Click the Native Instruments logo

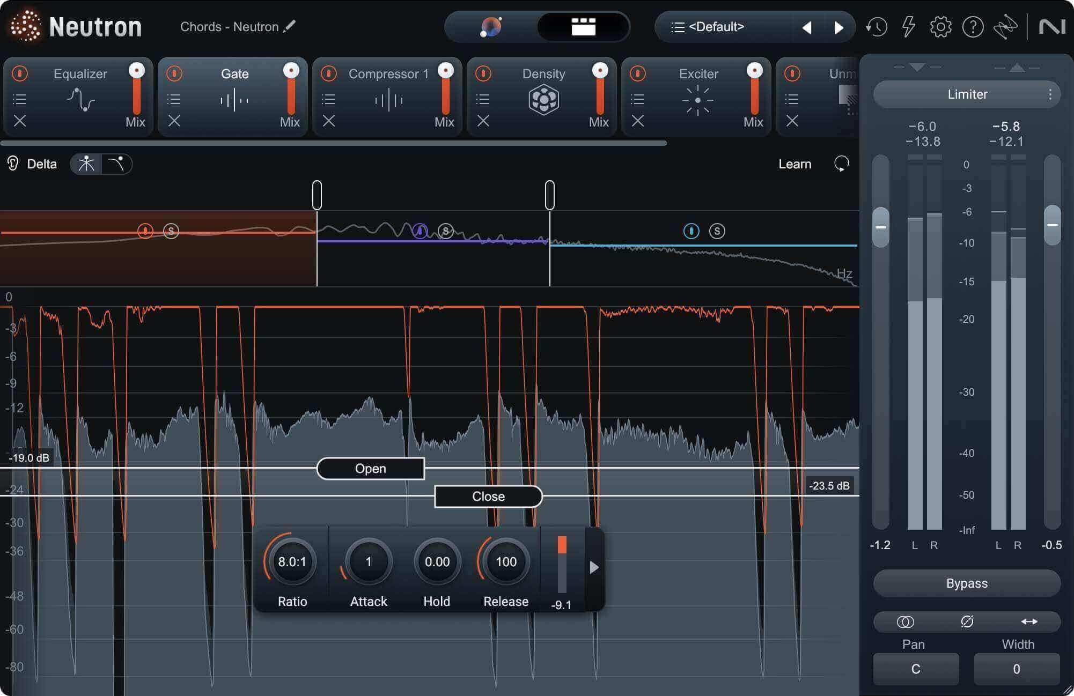(1052, 27)
